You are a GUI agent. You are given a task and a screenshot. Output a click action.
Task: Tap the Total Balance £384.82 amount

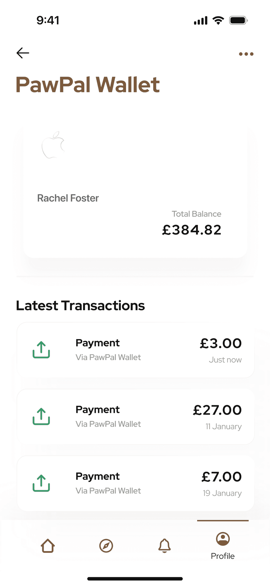pos(192,230)
